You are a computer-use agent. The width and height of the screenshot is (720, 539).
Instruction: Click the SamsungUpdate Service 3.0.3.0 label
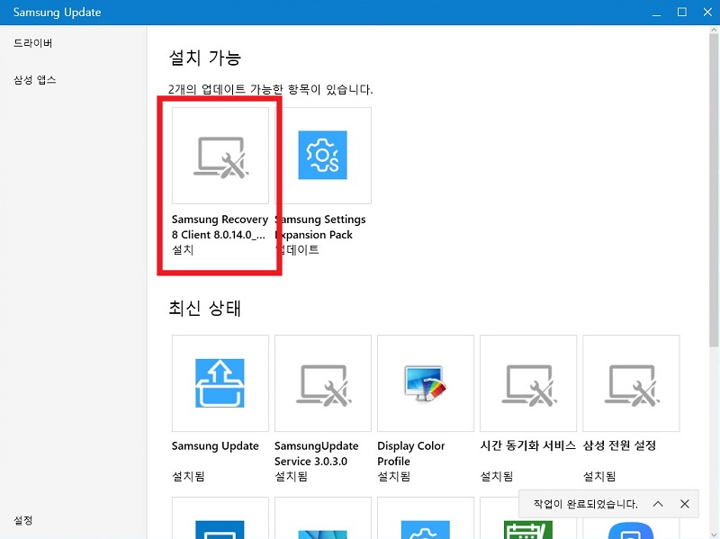tap(317, 454)
